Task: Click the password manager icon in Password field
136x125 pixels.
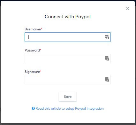Action: (x=107, y=59)
